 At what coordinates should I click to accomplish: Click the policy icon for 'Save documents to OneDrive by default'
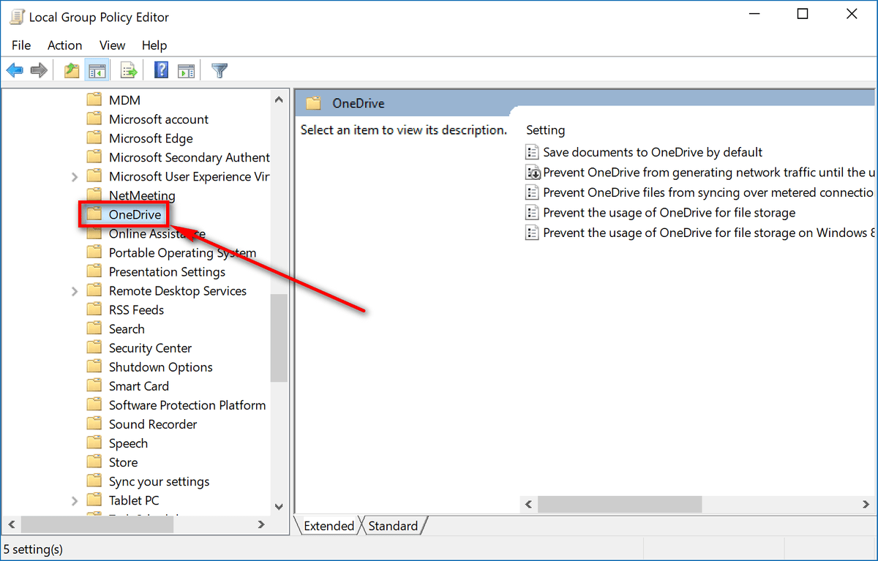coord(532,153)
